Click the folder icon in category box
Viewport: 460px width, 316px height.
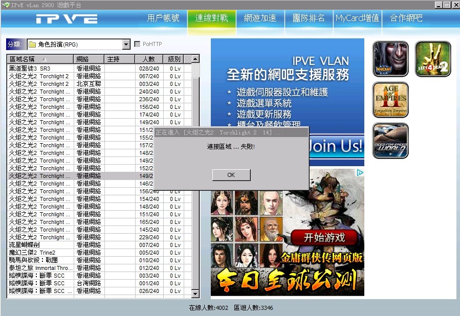(32, 44)
